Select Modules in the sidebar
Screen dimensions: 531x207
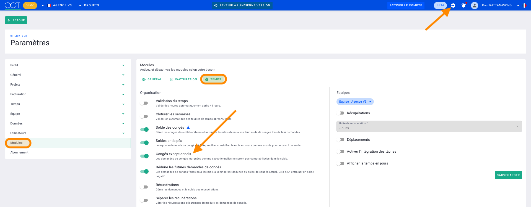68,143
